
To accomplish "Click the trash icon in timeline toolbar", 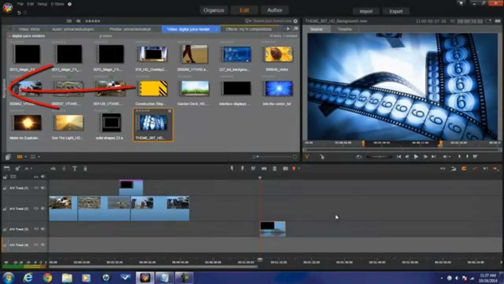I will click(275, 168).
